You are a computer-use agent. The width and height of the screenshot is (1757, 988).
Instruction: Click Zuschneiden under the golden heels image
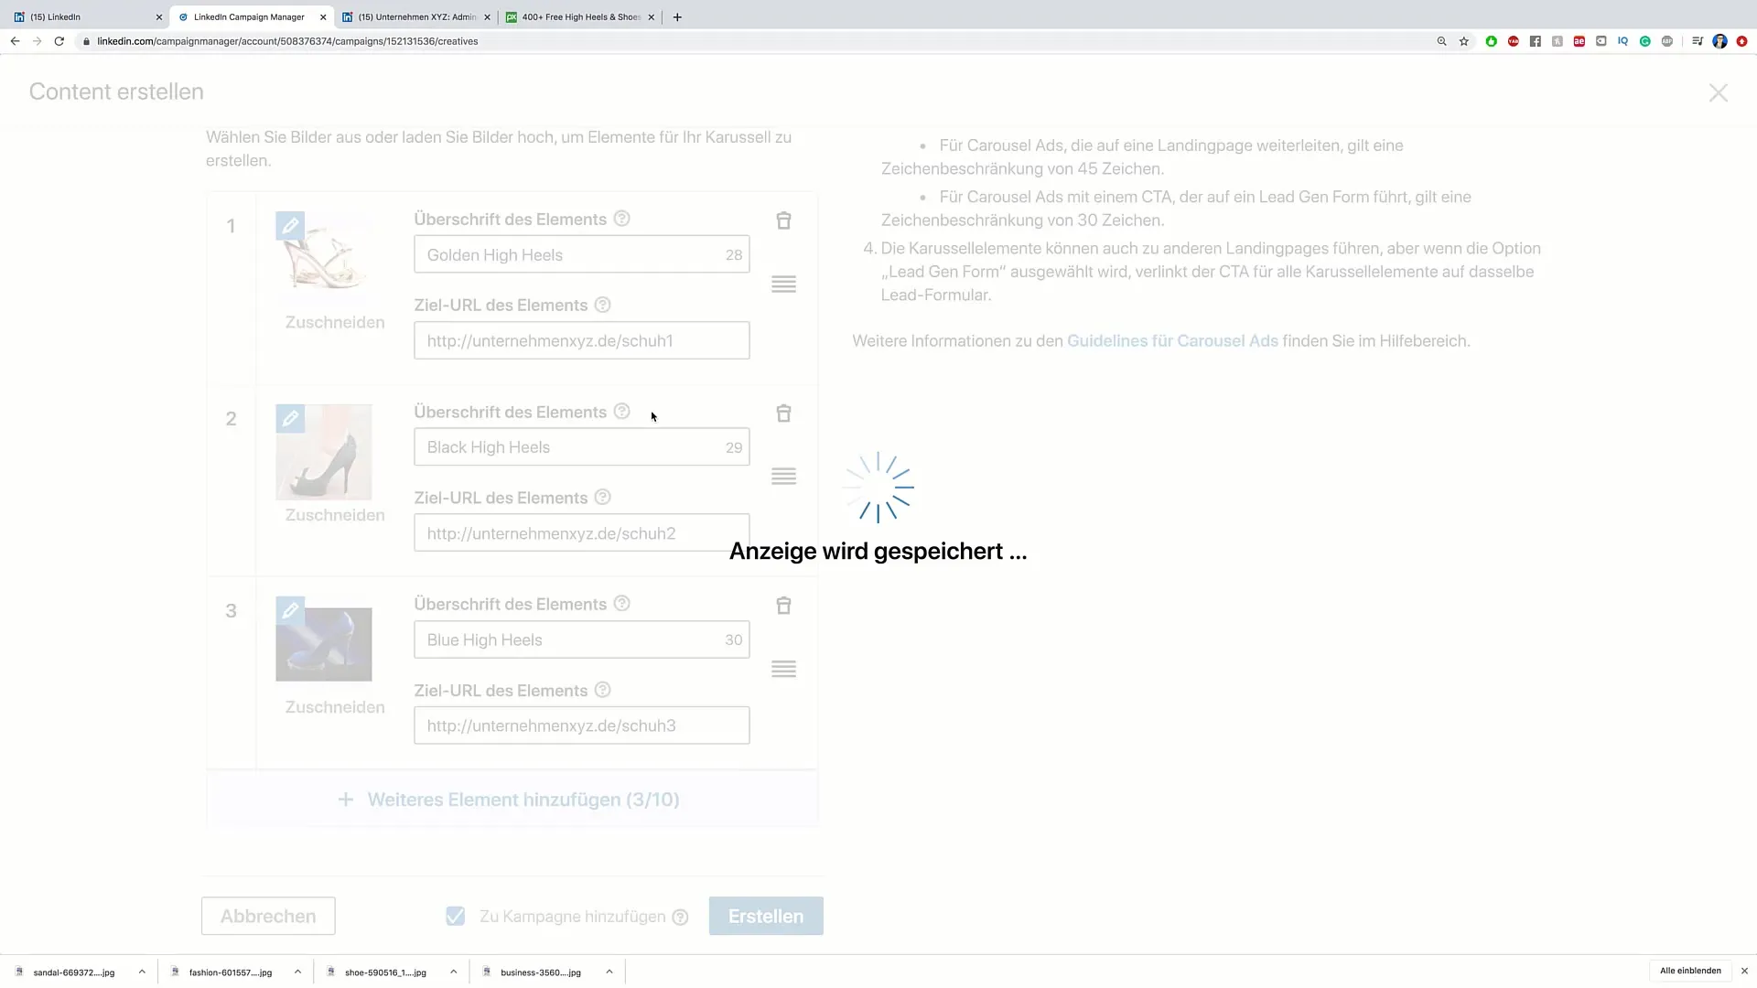335,322
